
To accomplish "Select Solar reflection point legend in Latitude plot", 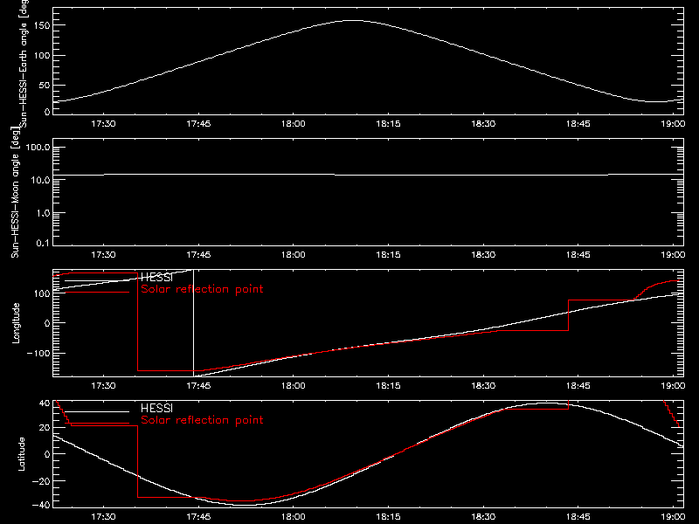I will (202, 420).
